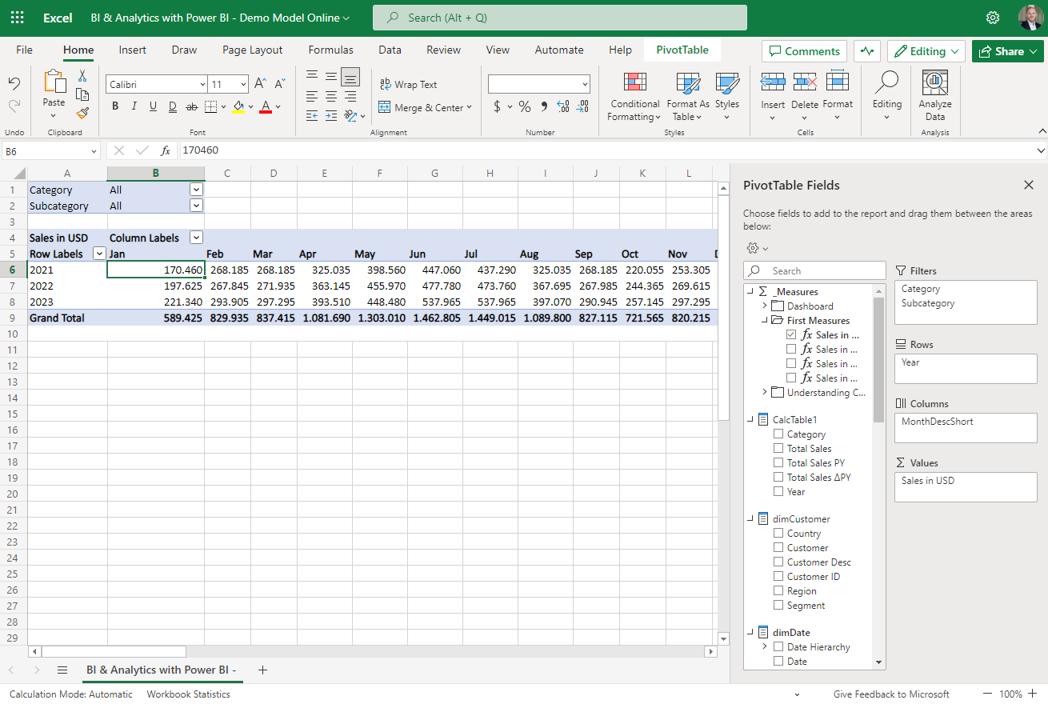The height and width of the screenshot is (704, 1048).
Task: Open the fill color yellow swatch
Action: click(238, 106)
